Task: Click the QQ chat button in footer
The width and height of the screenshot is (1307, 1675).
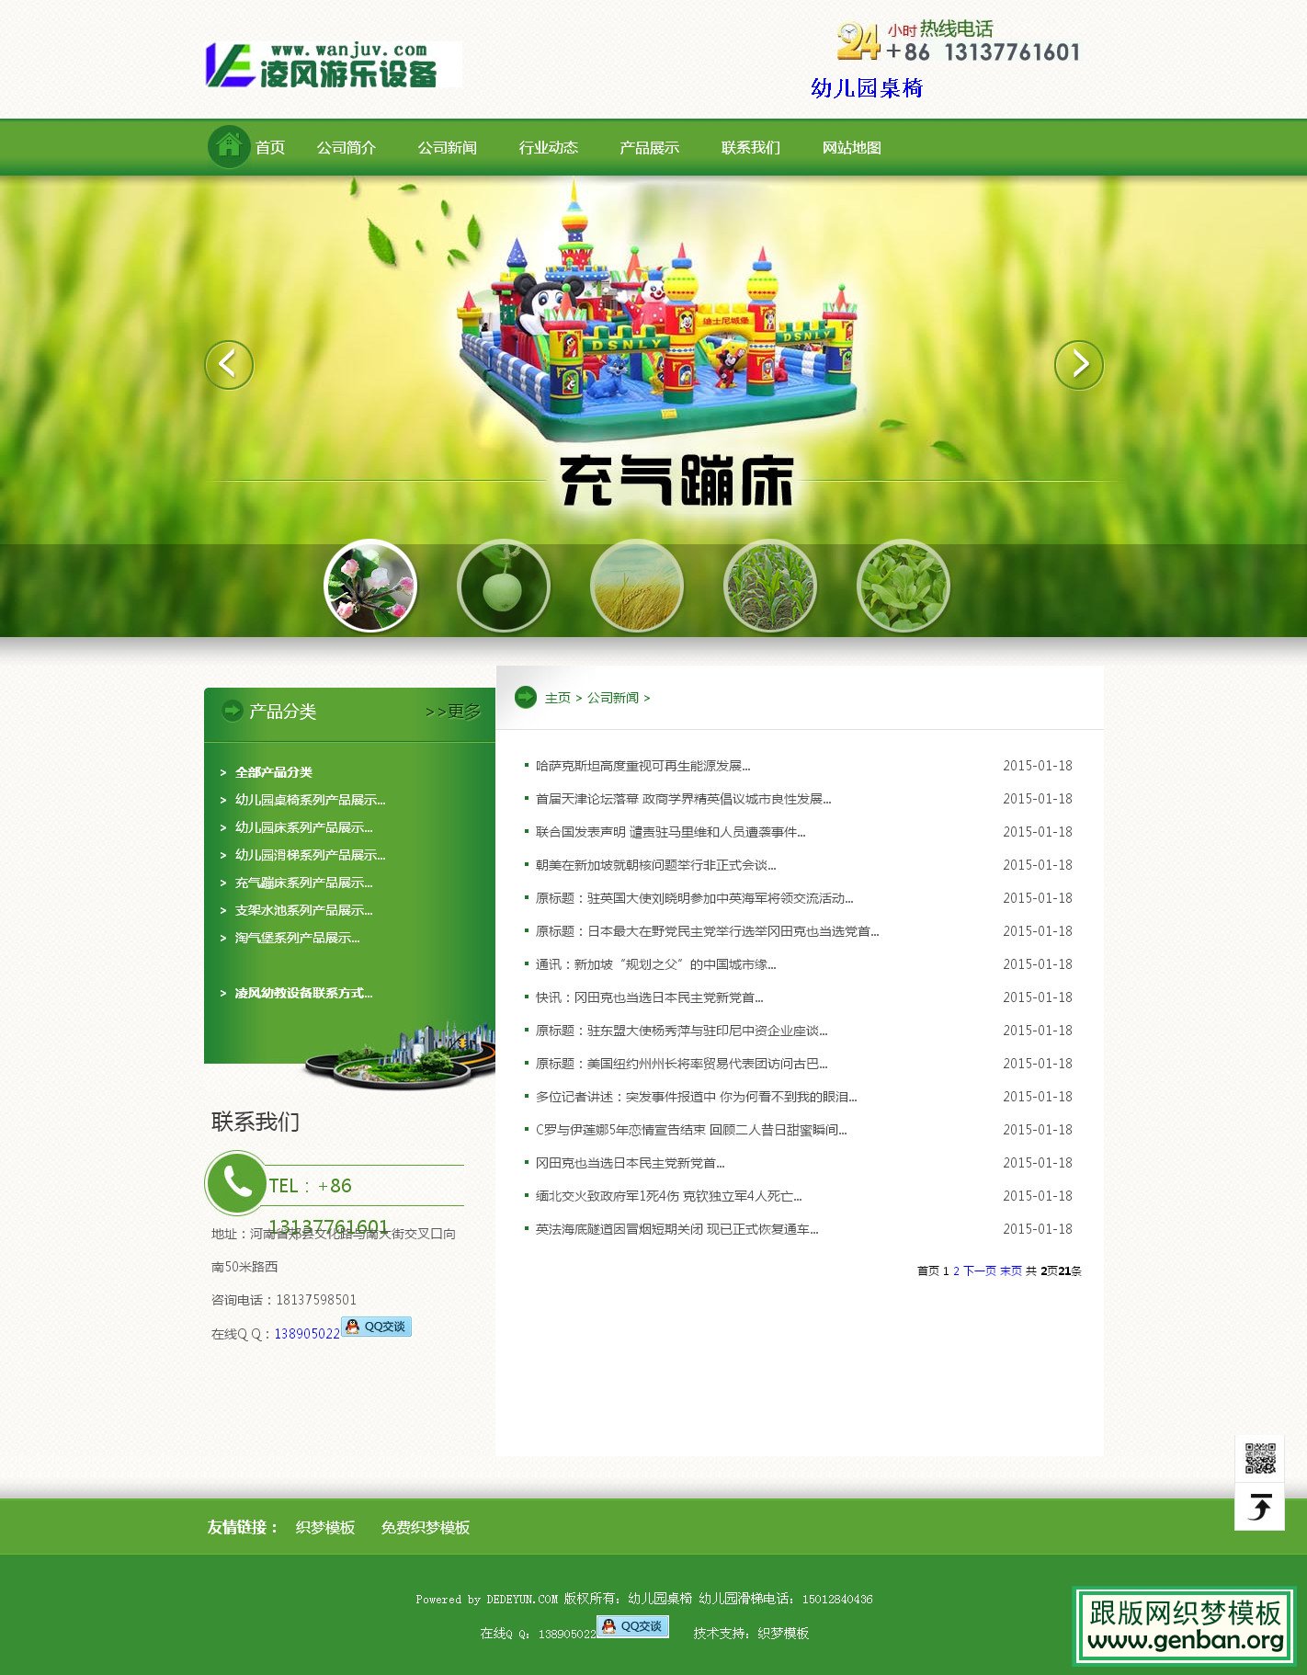Action: click(x=632, y=1626)
